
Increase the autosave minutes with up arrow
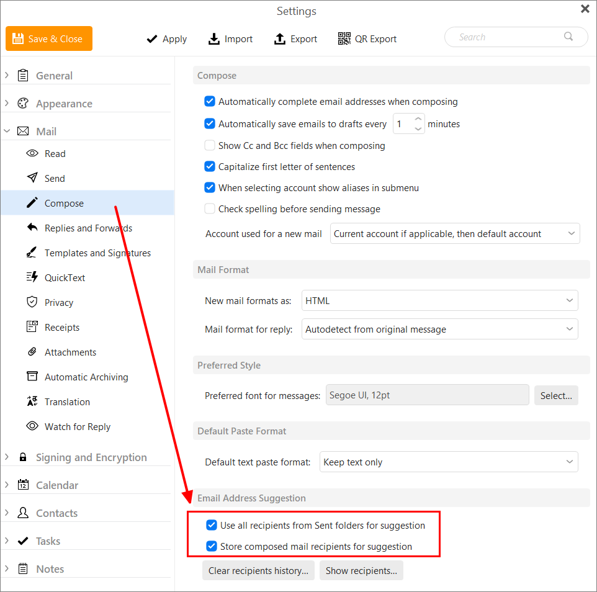tap(418, 119)
